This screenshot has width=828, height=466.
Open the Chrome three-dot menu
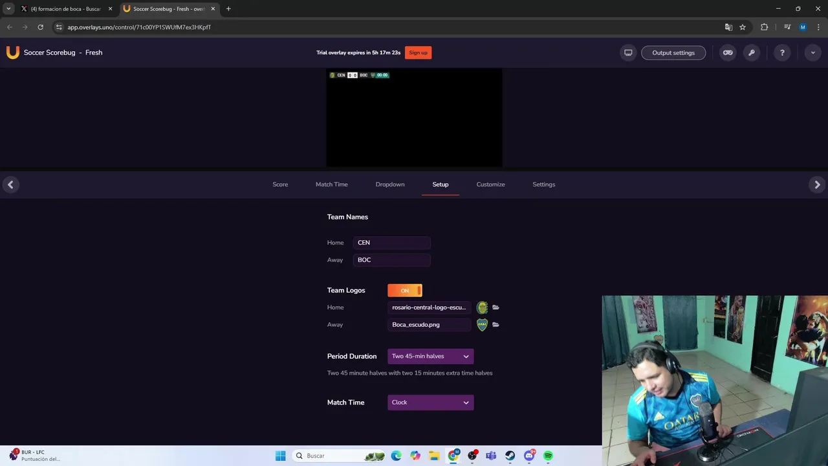818,27
